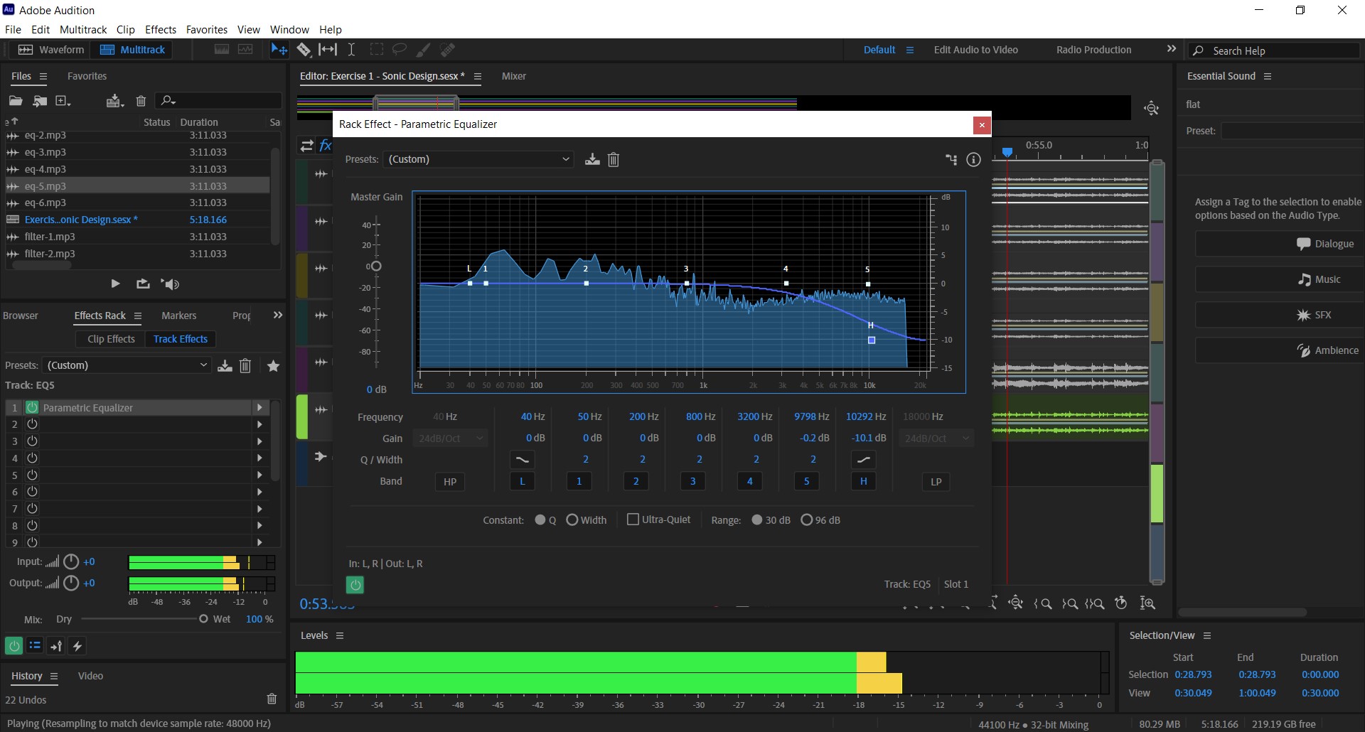Select the Time Selection tool

pos(351,50)
